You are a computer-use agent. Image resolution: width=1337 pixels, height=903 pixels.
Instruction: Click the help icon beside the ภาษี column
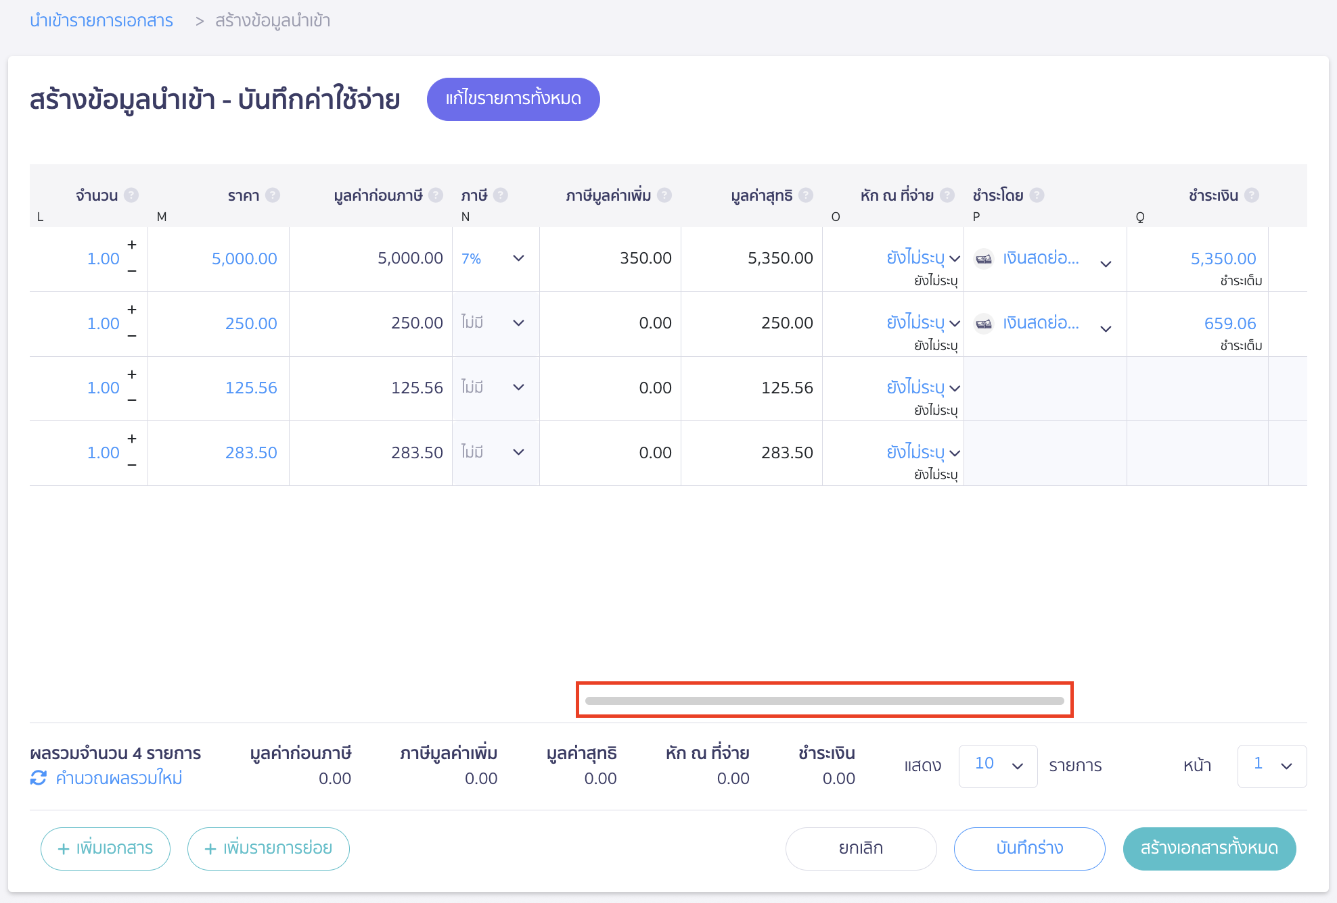[x=501, y=195]
